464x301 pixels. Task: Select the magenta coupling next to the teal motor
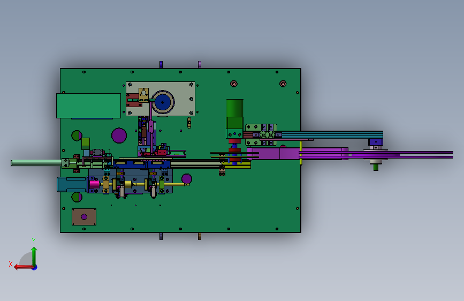click(94, 184)
